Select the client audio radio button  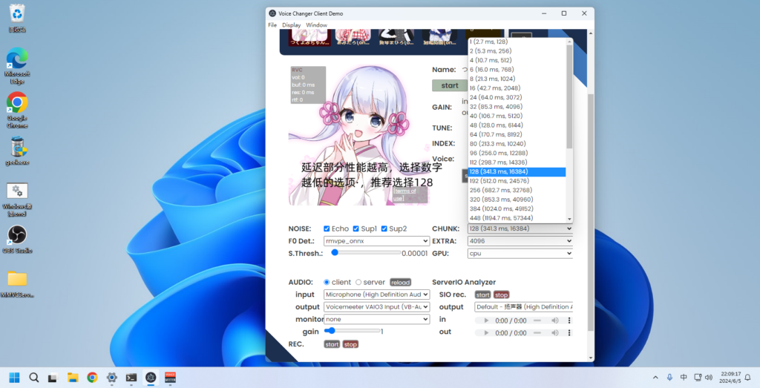pyautogui.click(x=327, y=282)
